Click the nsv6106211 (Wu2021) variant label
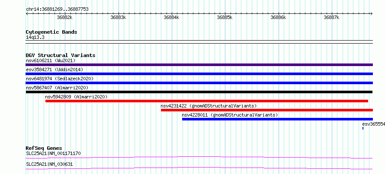Image resolution: width=385 pixels, height=174 pixels. click(x=51, y=60)
